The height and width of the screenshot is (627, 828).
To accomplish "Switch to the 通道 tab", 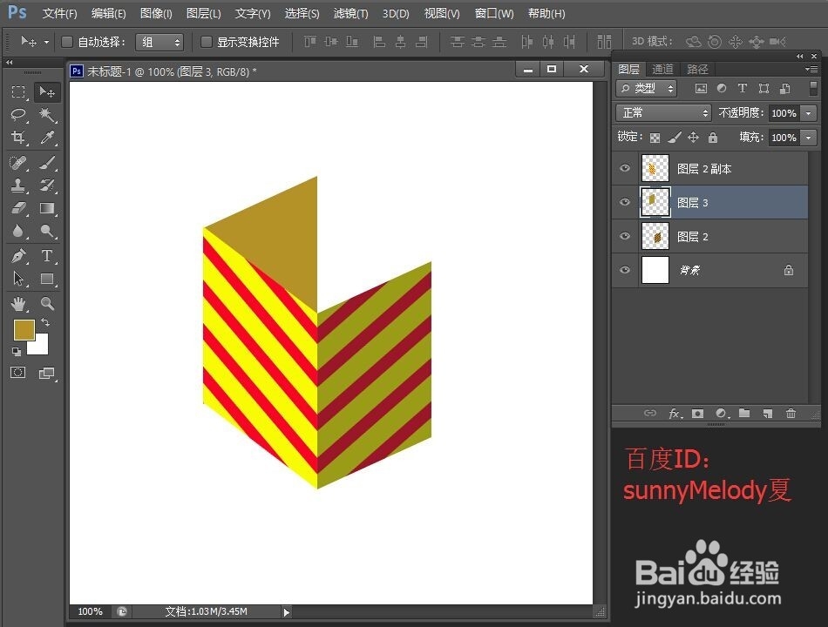I will point(662,69).
